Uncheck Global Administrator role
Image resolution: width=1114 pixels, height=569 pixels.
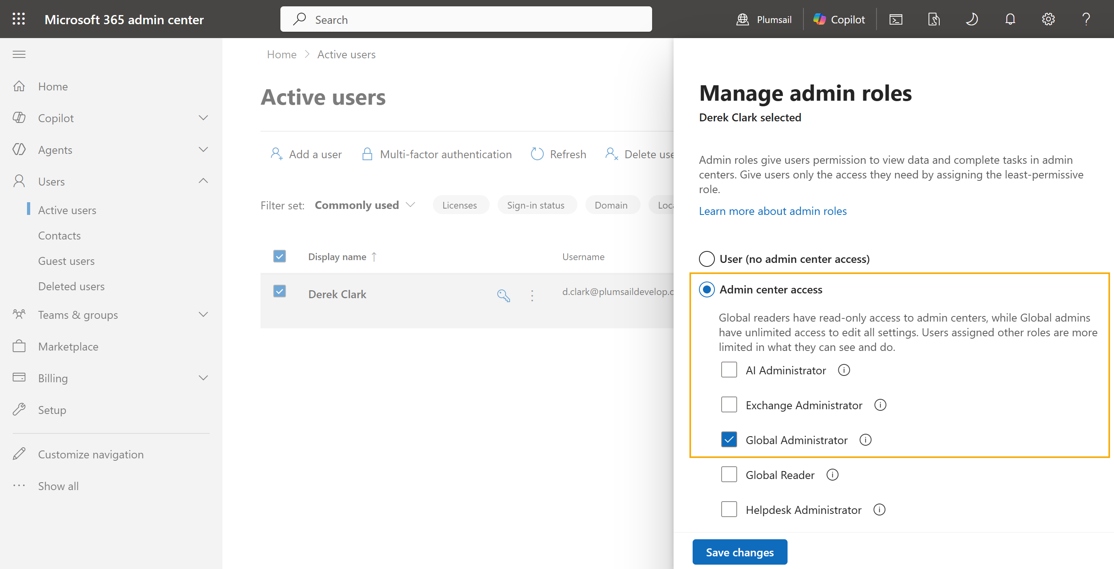(x=729, y=440)
